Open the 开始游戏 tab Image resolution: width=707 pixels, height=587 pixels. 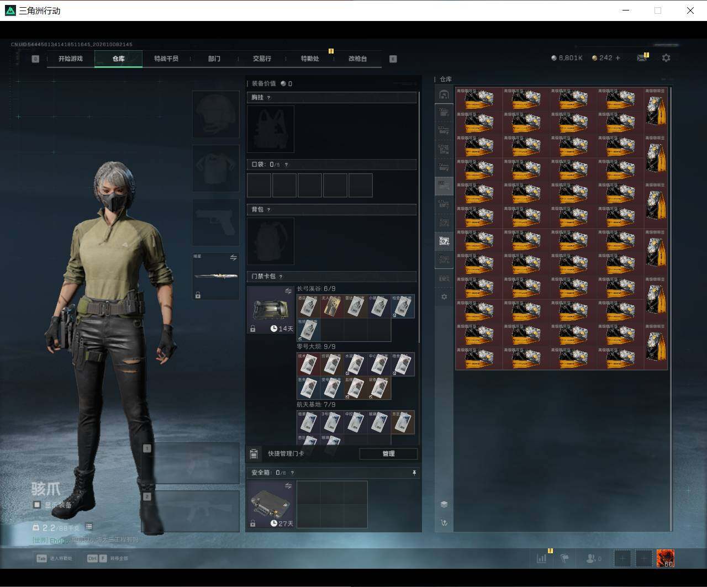point(71,59)
